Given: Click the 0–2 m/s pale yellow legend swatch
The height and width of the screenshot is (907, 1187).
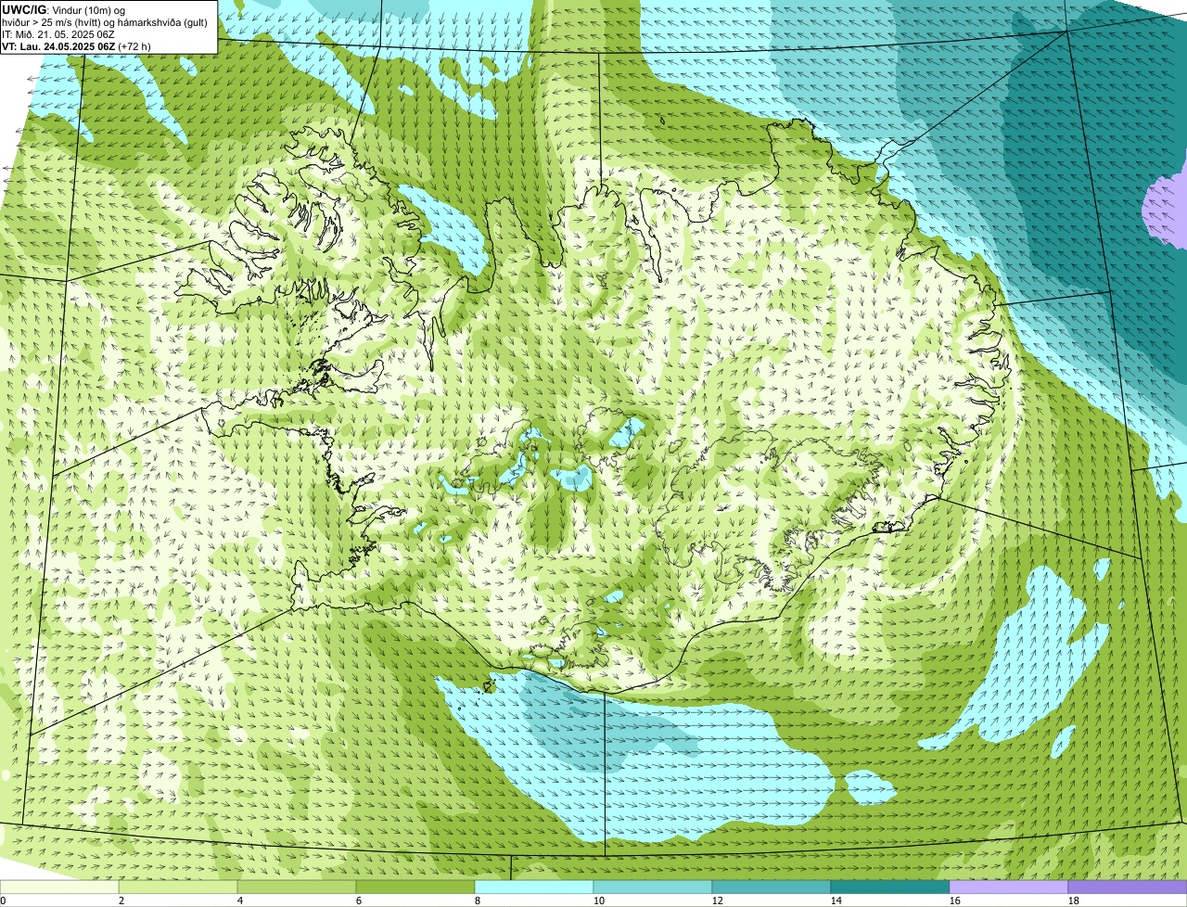Looking at the screenshot, I should (x=59, y=887).
